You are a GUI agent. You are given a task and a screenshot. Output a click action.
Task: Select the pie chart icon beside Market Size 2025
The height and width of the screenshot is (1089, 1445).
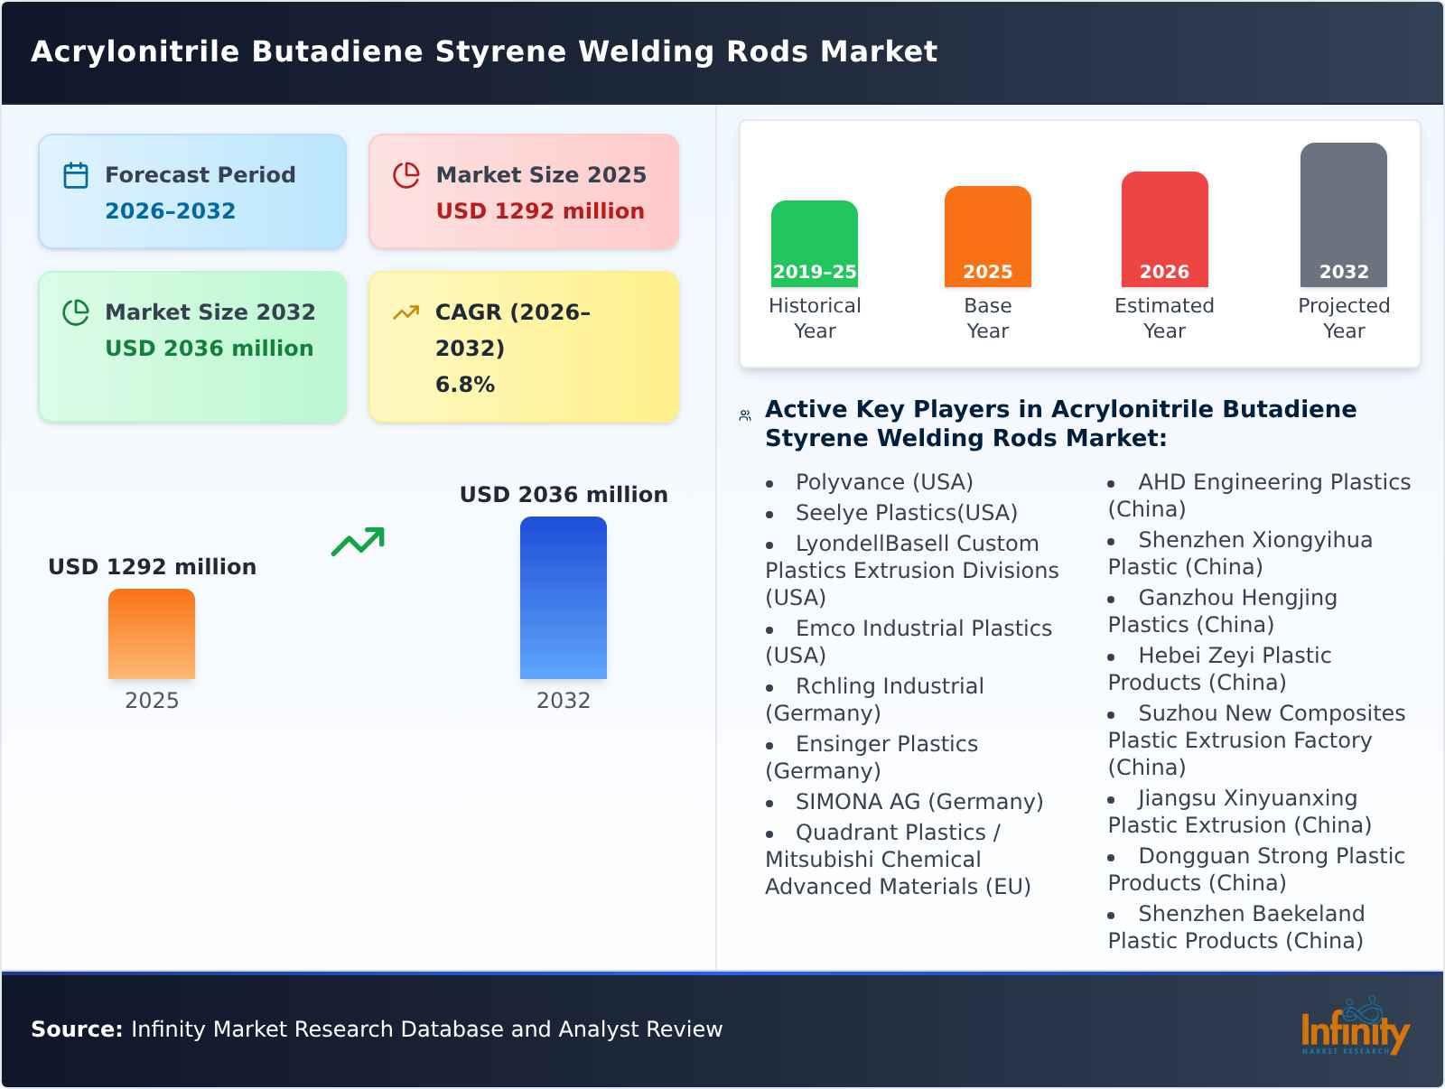coord(406,174)
